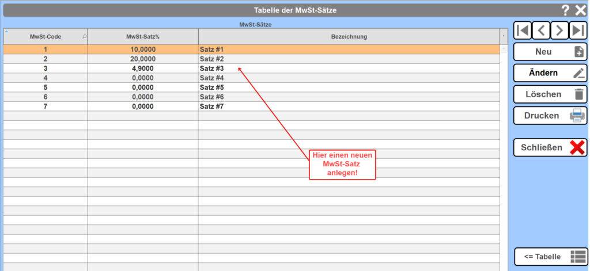Delete selected rate with Löschen
Image resolution: width=590 pixels, height=271 pixels.
[550, 94]
